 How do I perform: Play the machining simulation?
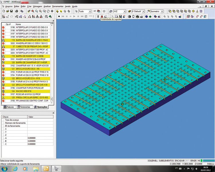74,16
